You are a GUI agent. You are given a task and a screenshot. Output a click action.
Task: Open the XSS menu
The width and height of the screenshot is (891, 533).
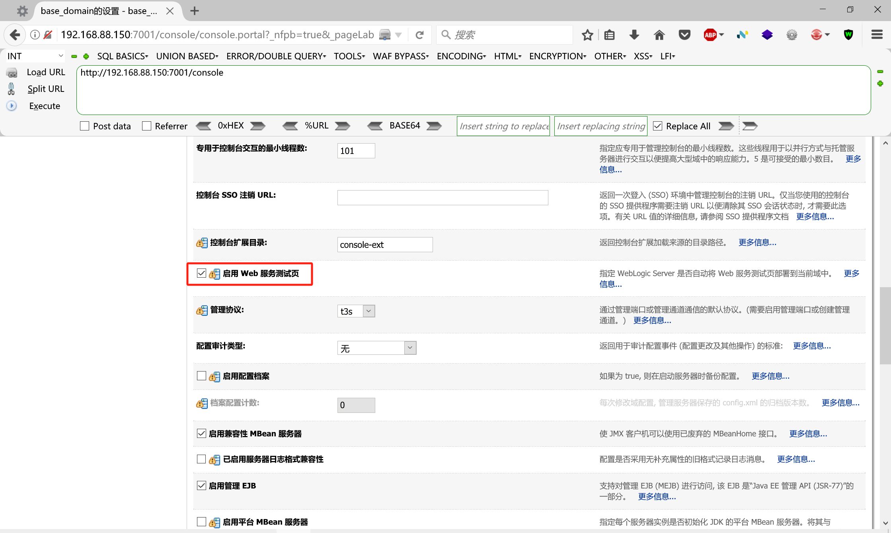tap(643, 56)
